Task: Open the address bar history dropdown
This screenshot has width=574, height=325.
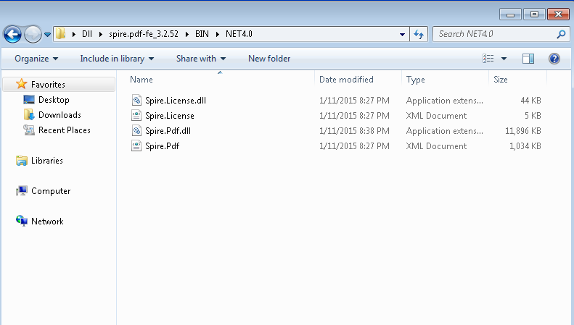Action: pyautogui.click(x=403, y=34)
